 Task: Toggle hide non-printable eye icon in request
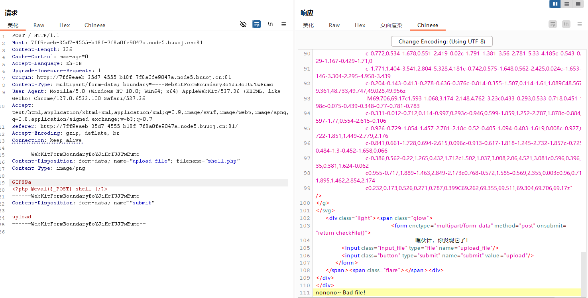(243, 24)
